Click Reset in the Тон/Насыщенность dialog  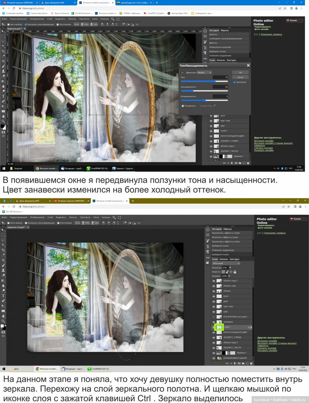[240, 77]
